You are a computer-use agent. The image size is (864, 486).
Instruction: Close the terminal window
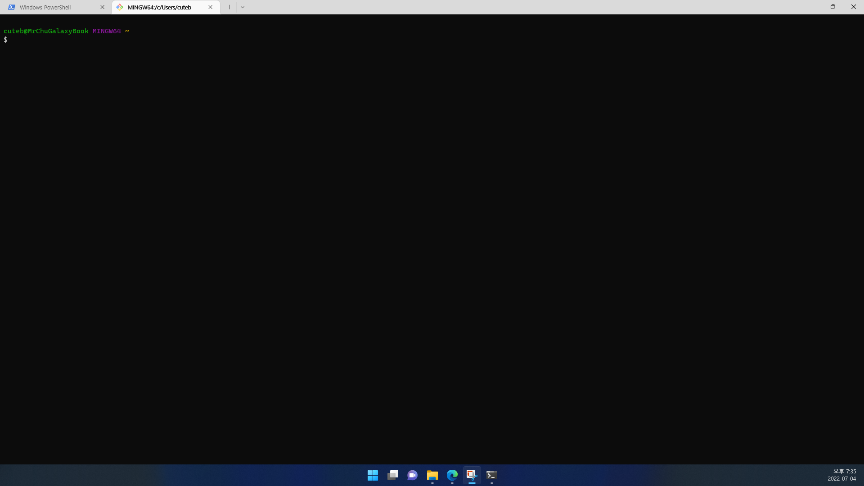[854, 7]
